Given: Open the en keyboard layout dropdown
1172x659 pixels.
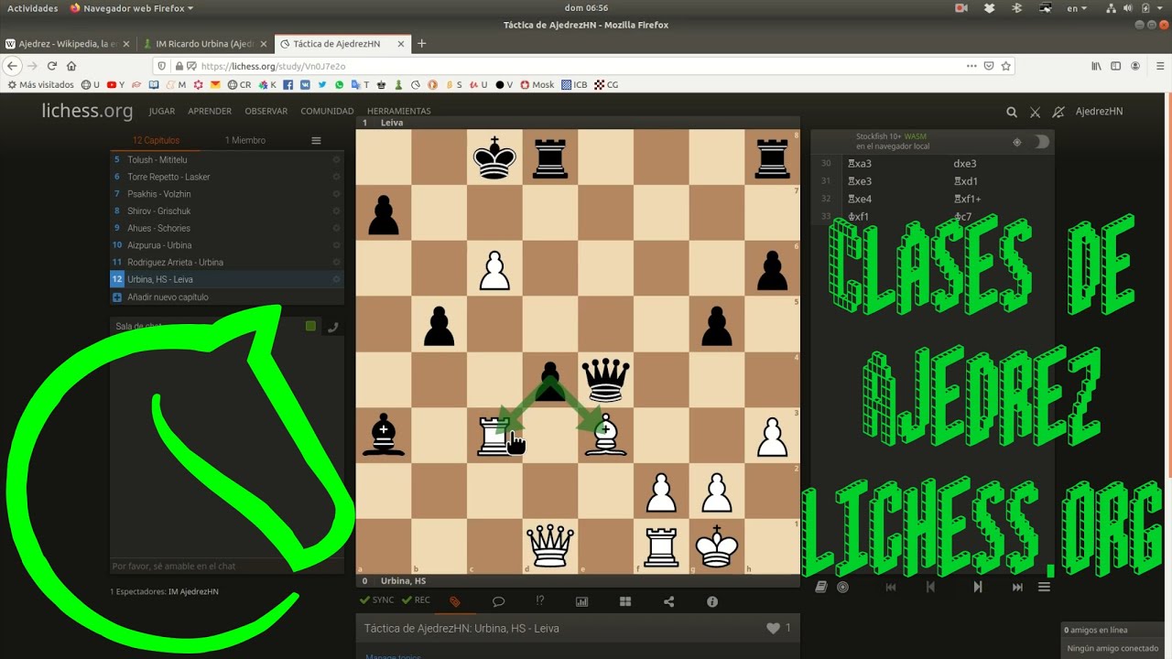Looking at the screenshot, I should [x=1077, y=8].
